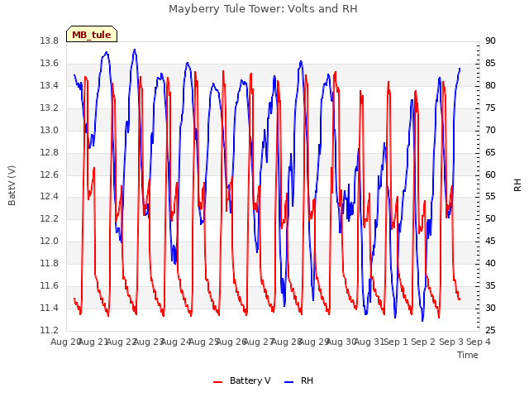Click the chart title 'Mayberry Tule Tower: Volts and RH'

tap(263, 9)
